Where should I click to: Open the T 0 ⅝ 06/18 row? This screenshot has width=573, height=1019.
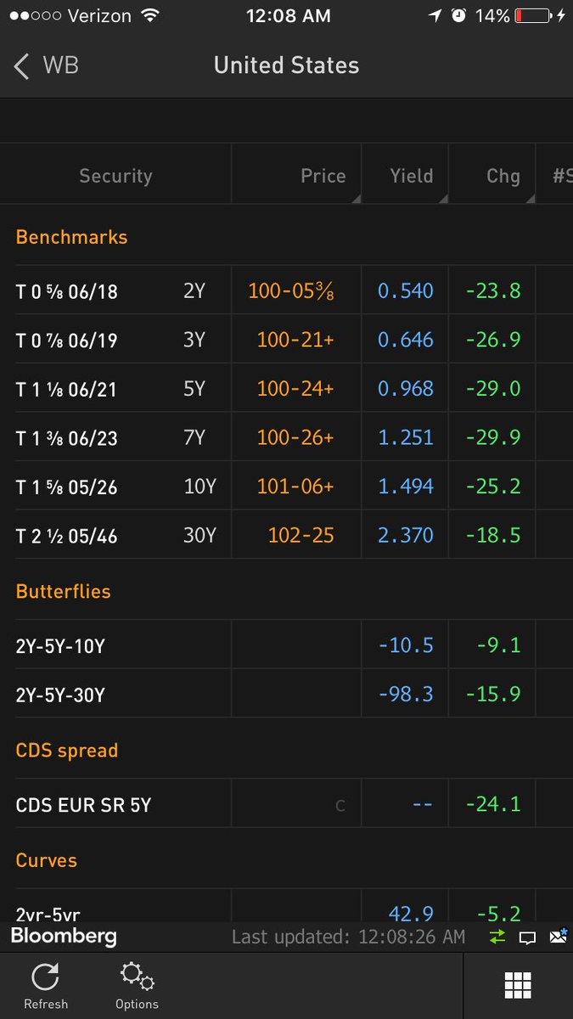point(286,290)
